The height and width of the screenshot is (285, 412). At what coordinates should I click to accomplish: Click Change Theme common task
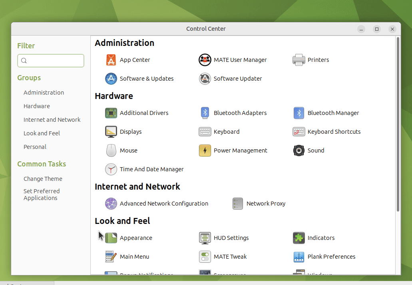tap(43, 179)
